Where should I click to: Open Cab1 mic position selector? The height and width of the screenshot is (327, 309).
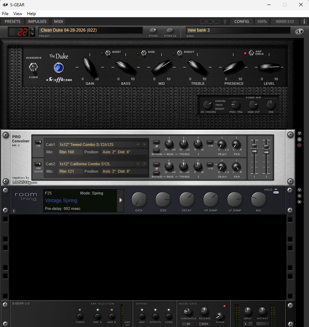pyautogui.click(x=124, y=152)
